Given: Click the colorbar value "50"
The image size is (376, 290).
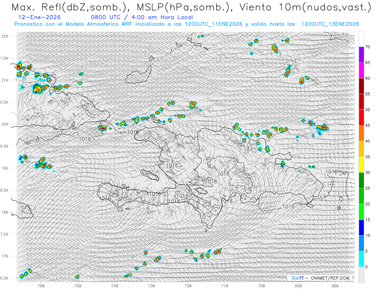Looking at the screenshot, I should click(368, 110).
